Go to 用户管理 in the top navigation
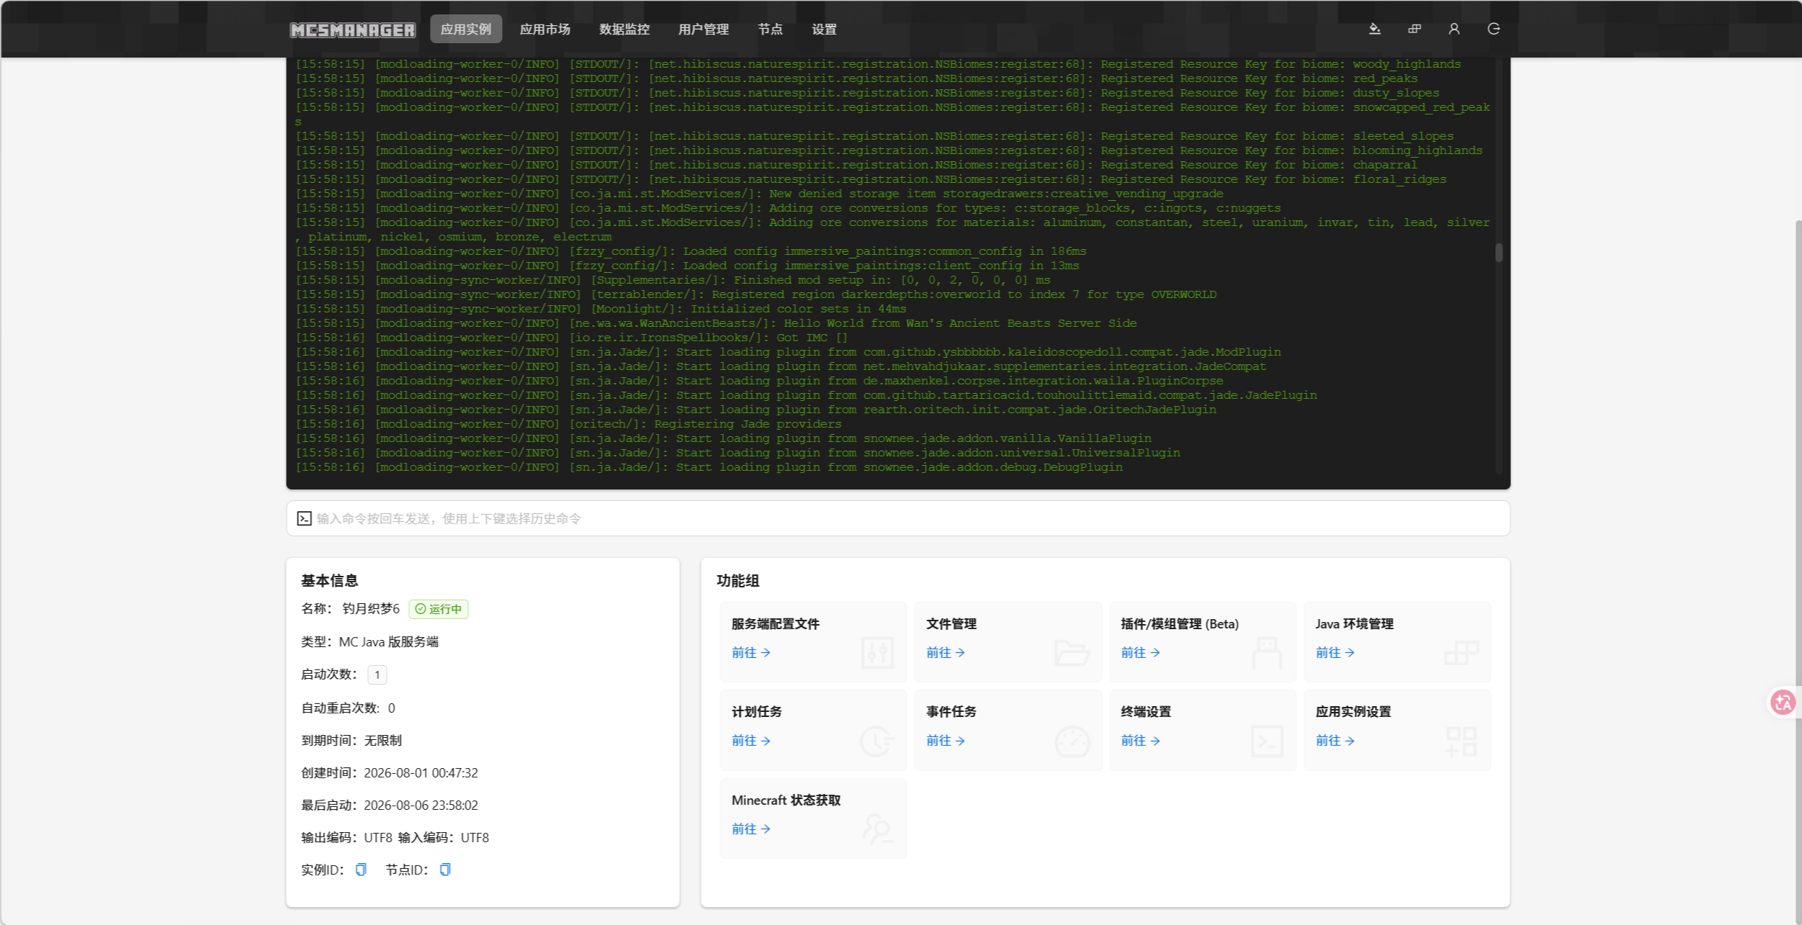The height and width of the screenshot is (925, 1802). [x=704, y=30]
